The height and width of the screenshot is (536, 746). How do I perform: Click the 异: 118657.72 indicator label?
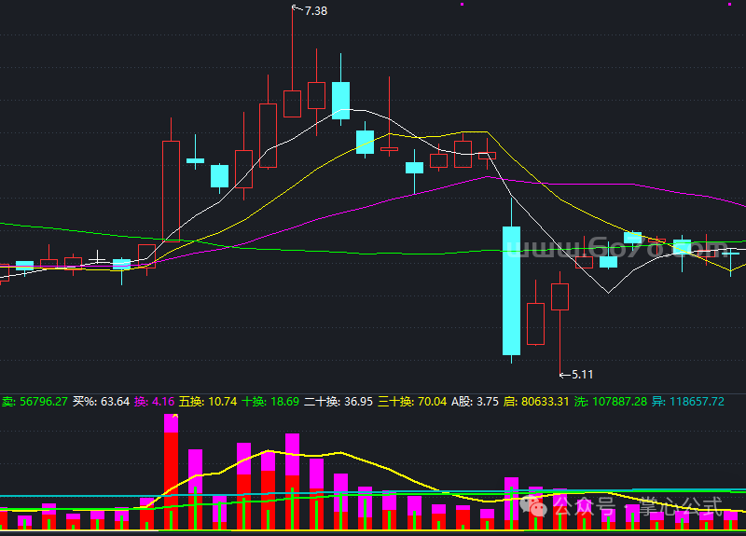pos(688,402)
